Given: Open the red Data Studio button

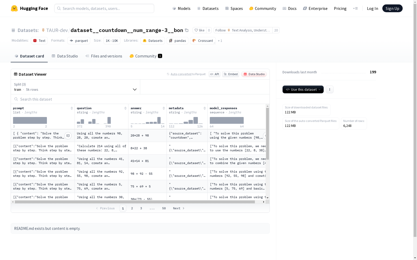Looking at the screenshot, I should click(254, 74).
